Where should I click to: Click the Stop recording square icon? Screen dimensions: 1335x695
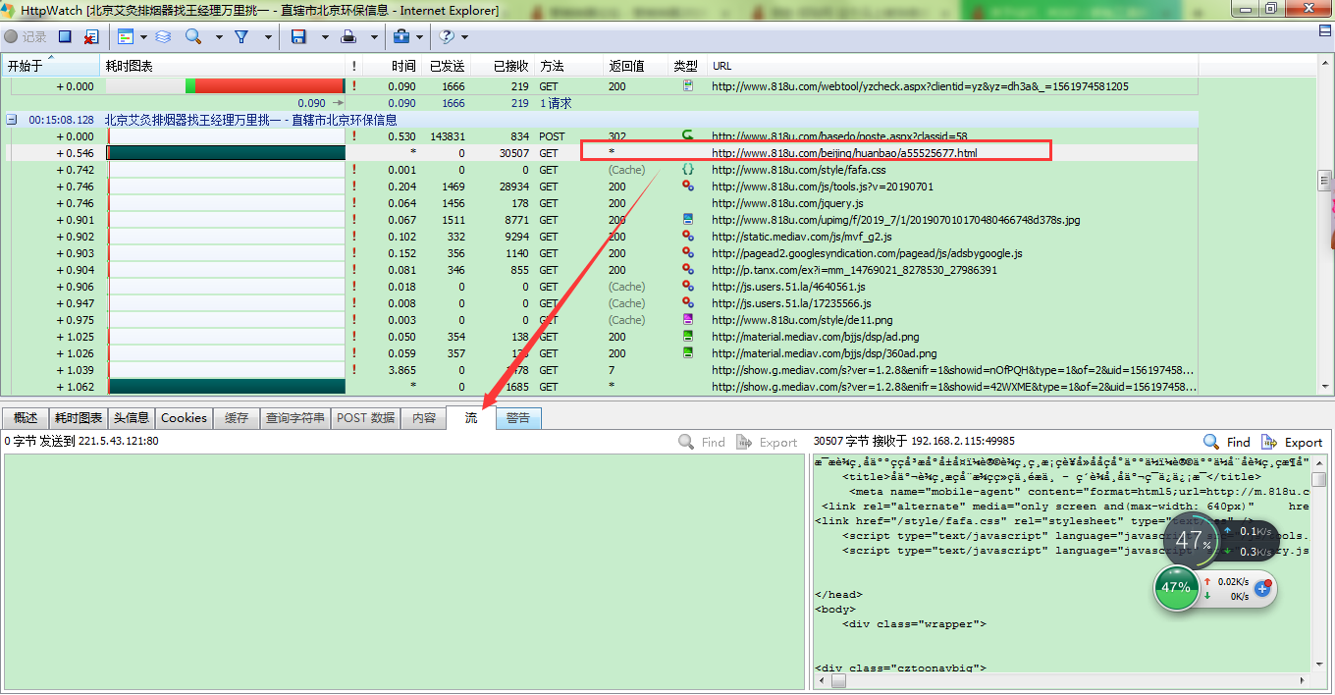[x=65, y=36]
